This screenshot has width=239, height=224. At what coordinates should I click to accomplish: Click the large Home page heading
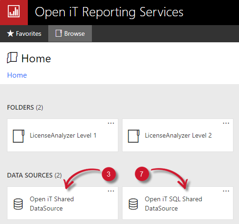36,59
